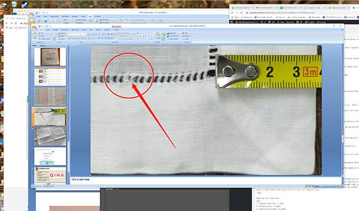Click Macros icon in Word View ribbon

tap(160, 21)
